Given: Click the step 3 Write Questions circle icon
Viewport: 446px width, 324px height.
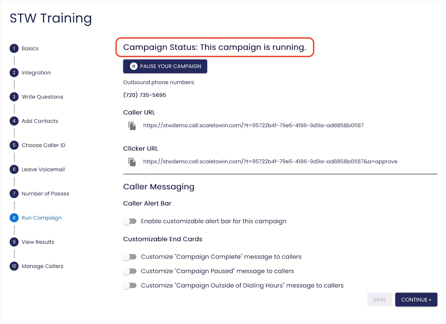Looking at the screenshot, I should point(14,97).
